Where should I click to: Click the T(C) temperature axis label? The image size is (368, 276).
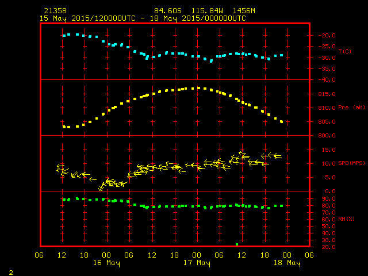345,51
